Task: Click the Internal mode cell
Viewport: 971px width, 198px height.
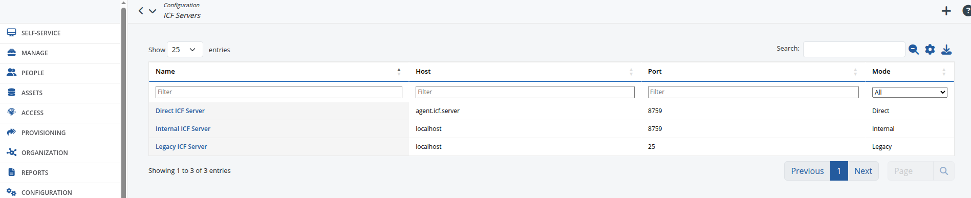Action: tap(883, 129)
